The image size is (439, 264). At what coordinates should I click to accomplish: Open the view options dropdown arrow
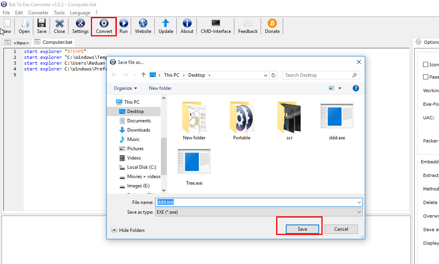[340, 88]
